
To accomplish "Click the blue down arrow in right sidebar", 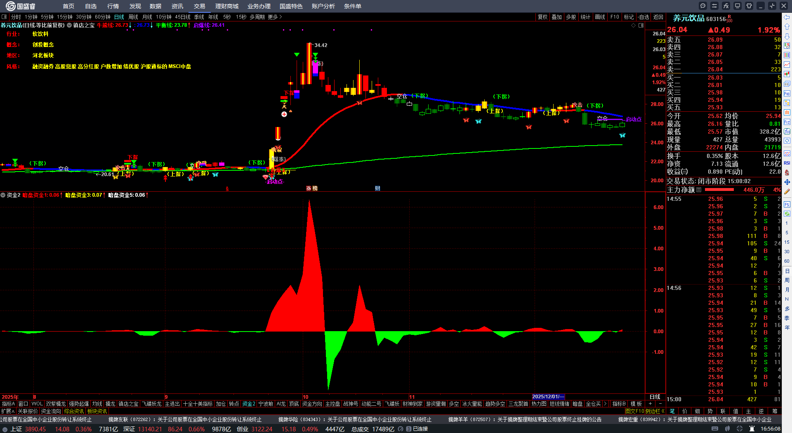I will coord(787,36).
